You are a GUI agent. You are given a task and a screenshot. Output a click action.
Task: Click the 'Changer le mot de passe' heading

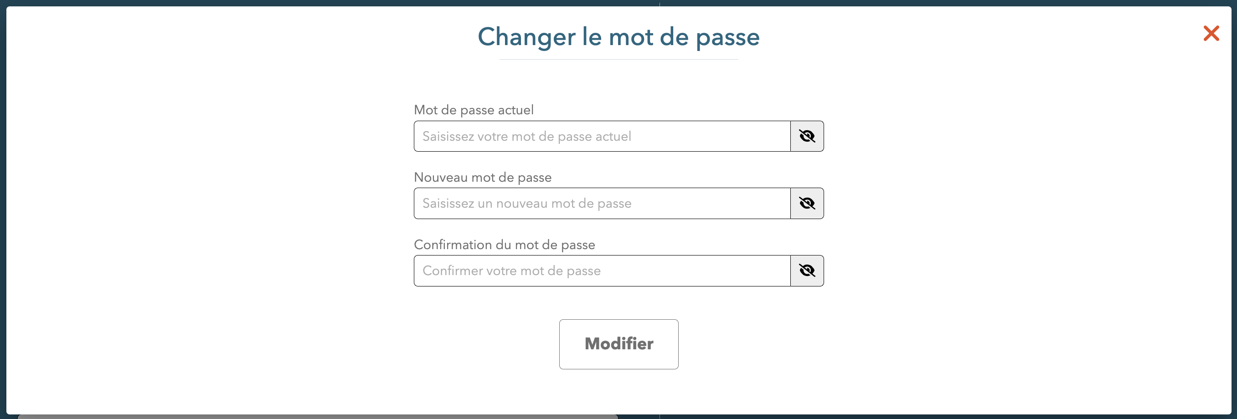click(x=618, y=36)
